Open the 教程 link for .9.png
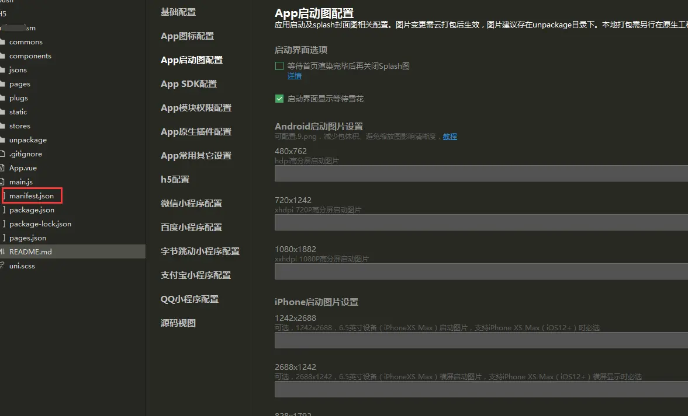This screenshot has height=416, width=688. point(450,137)
